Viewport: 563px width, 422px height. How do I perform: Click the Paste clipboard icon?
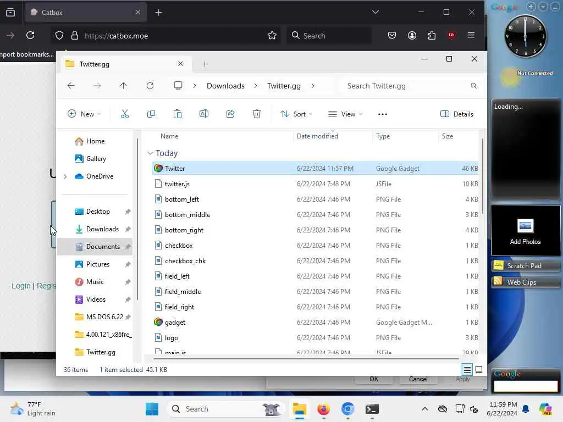178,114
